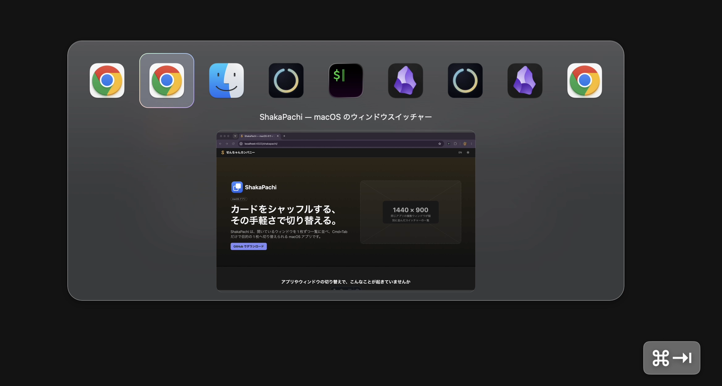This screenshot has width=722, height=386.
Task: Click the heading "アプリやウィンドウの切り替えで、こんなことが起きていませんか"
Action: point(346,282)
